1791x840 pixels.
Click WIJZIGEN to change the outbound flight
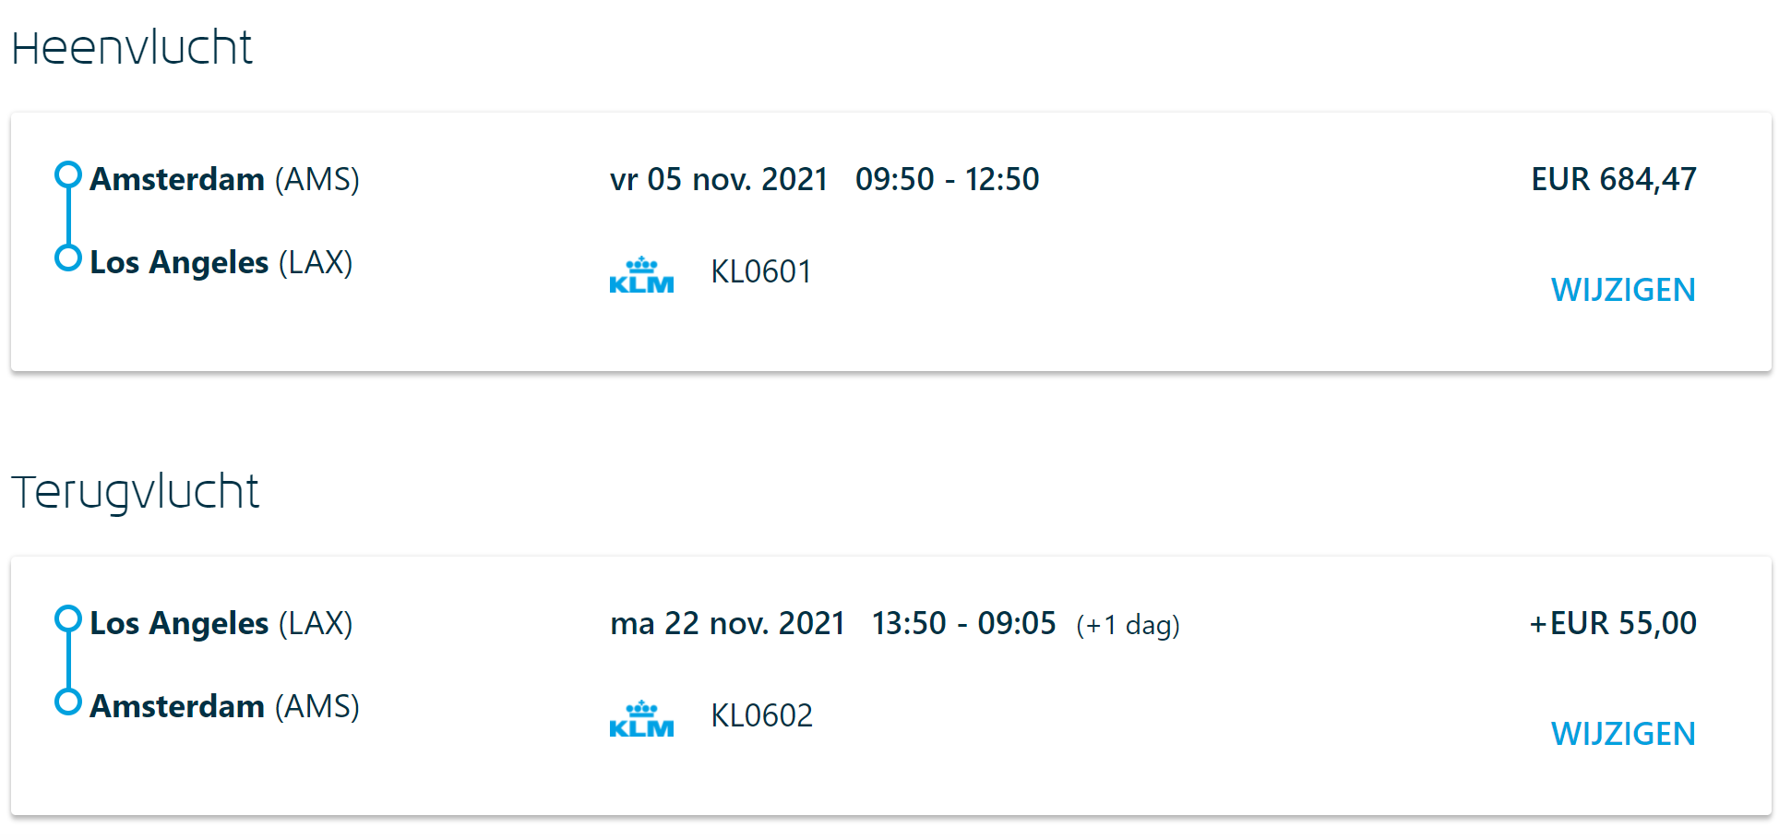[x=1623, y=290]
